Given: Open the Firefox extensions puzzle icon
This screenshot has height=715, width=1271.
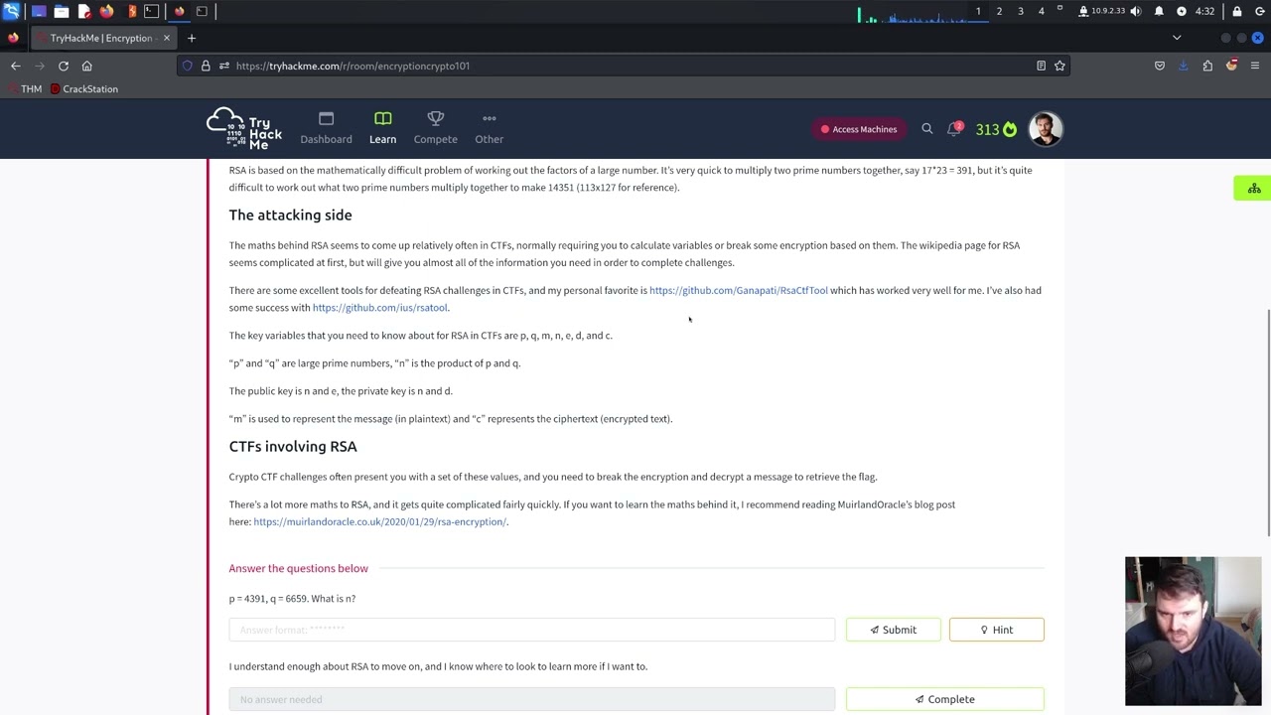Looking at the screenshot, I should 1207,66.
